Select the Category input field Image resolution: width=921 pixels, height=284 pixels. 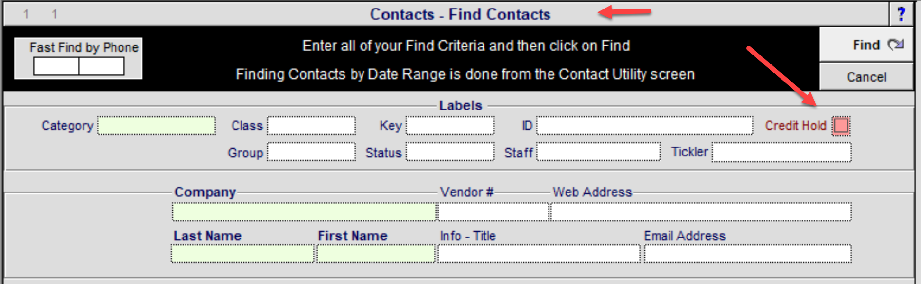157,126
